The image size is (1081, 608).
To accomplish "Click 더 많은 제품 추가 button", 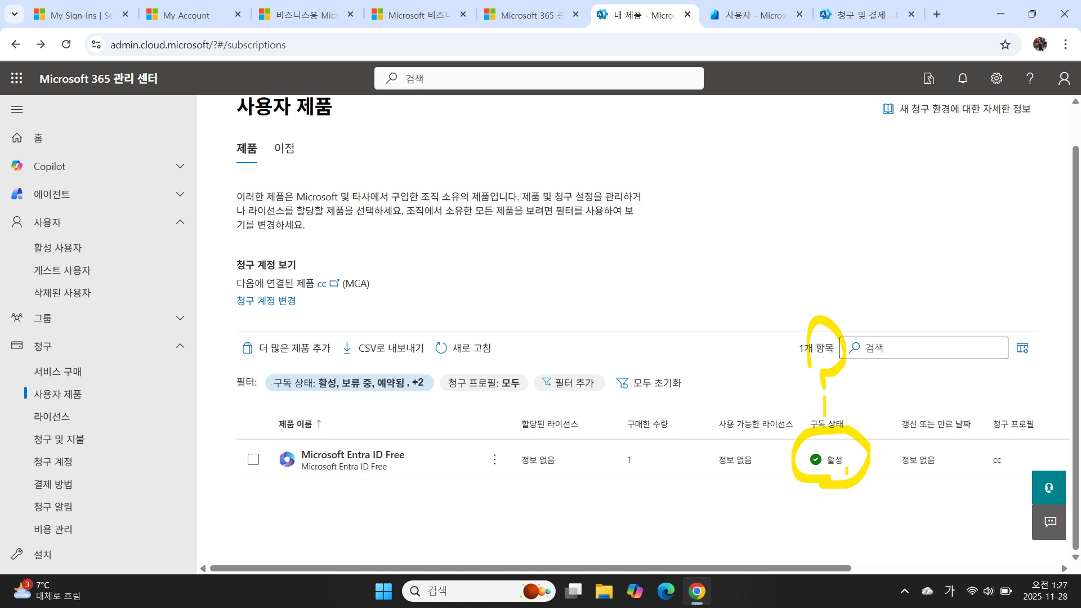I will 286,348.
